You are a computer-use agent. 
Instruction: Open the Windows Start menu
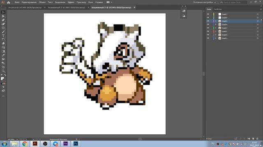[x=4, y=144]
